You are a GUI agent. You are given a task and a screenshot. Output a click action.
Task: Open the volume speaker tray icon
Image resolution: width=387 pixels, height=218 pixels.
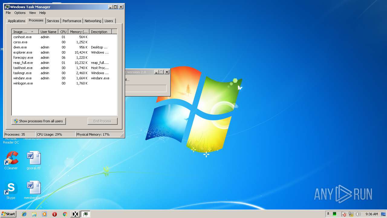(358, 214)
